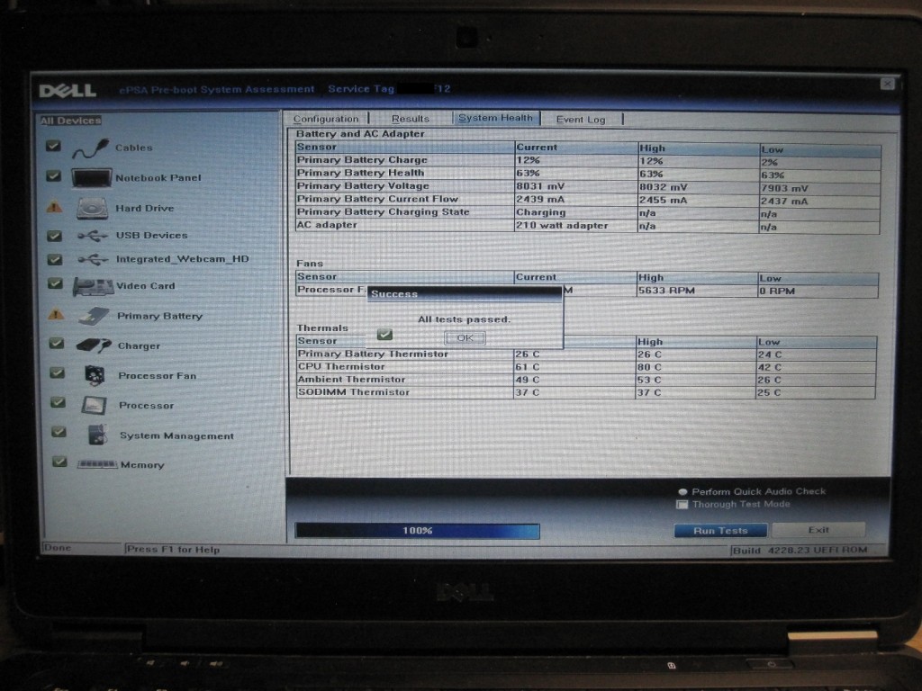This screenshot has height=691, width=922.
Task: Click the CPU Thermistor row label
Action: click(341, 367)
